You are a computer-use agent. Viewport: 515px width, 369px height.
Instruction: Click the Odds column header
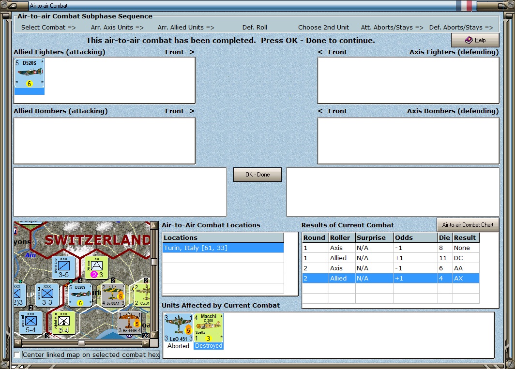[415, 237]
